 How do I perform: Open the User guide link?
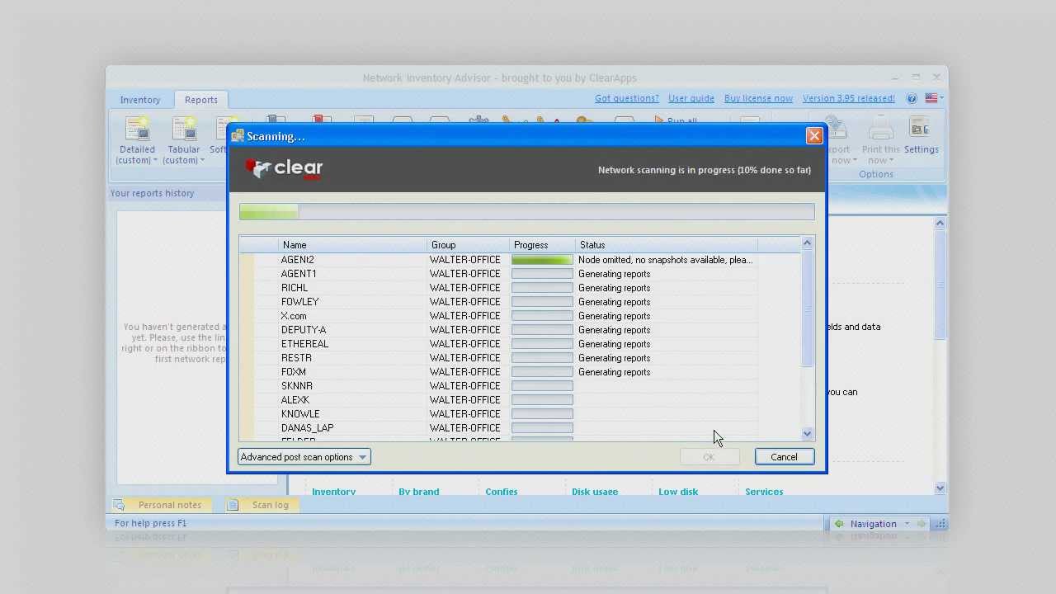pyautogui.click(x=691, y=98)
